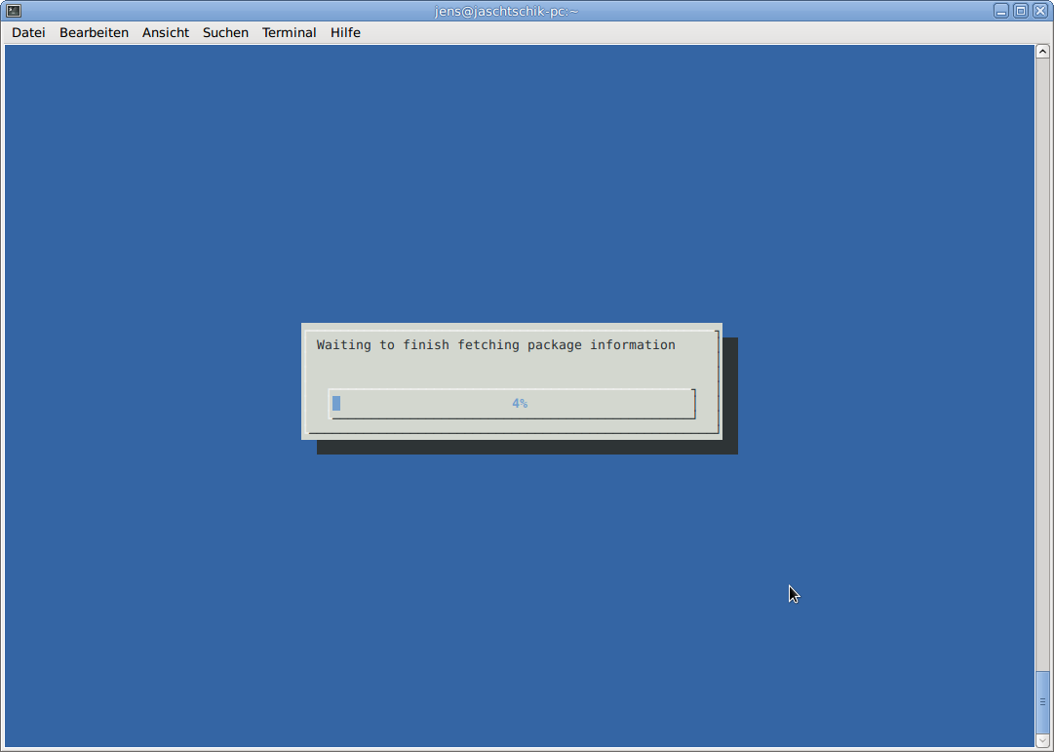Click 'Waiting to finish fetching package information' text
The image size is (1054, 752).
point(496,345)
